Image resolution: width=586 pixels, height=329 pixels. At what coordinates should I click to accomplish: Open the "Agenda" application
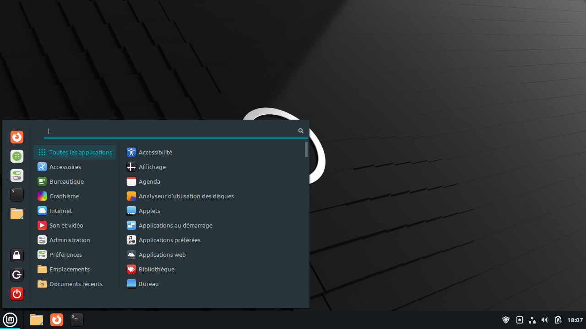[x=149, y=181]
